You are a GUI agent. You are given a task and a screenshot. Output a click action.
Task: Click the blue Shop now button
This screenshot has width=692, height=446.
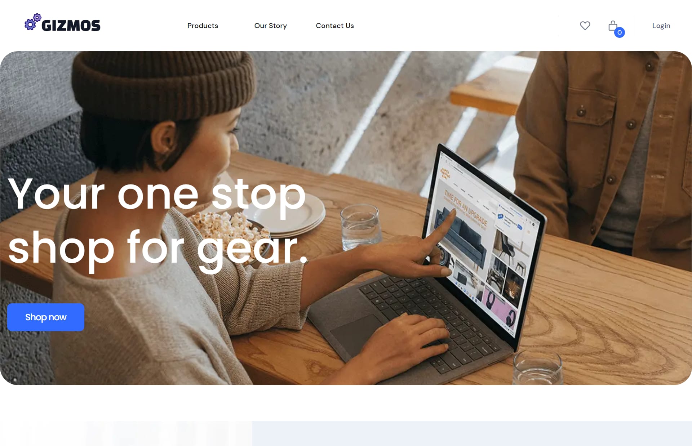coord(46,317)
